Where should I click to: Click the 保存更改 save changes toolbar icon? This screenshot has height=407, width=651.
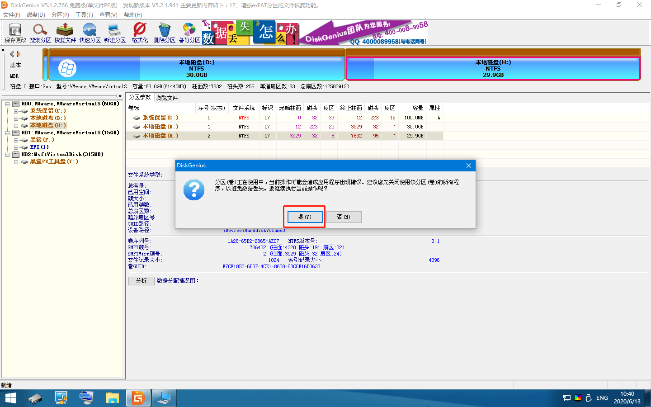click(x=15, y=33)
